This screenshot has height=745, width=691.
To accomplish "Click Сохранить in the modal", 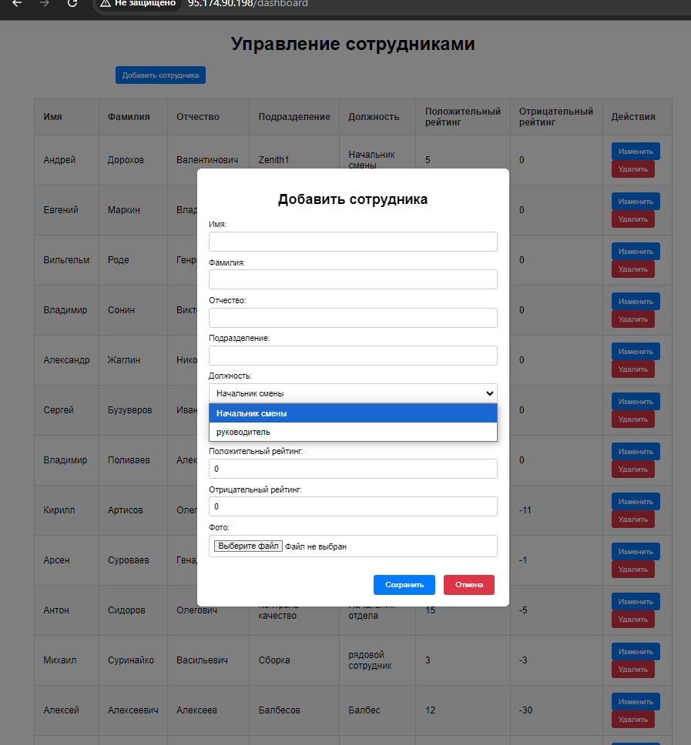I will tap(404, 585).
